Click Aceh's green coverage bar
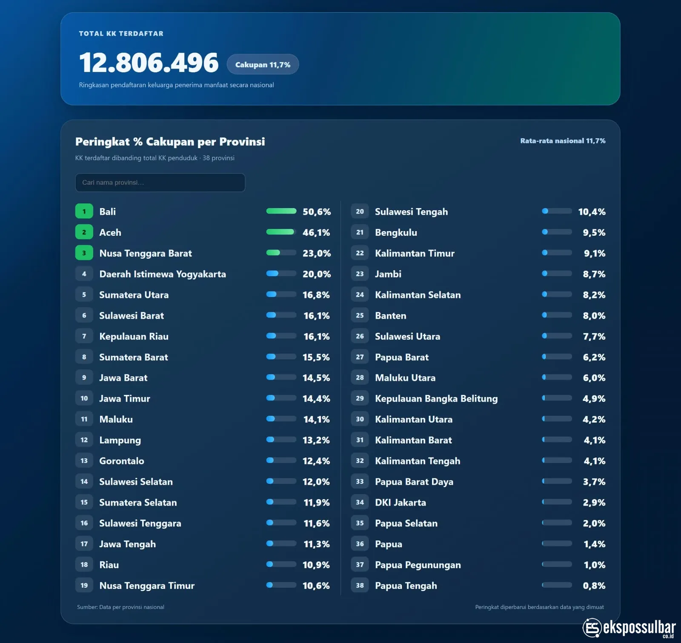 point(281,232)
